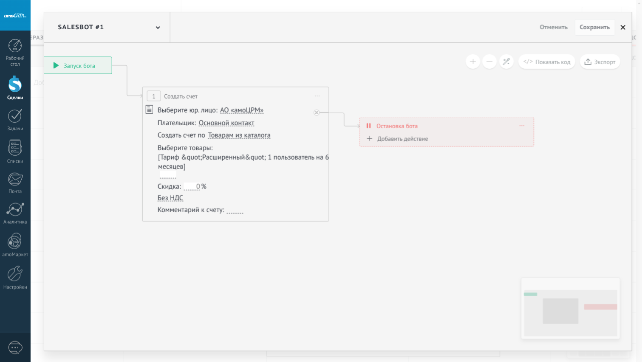The image size is (642, 362).
Task: Click the magic wand auto-arrange button
Action: click(x=506, y=62)
